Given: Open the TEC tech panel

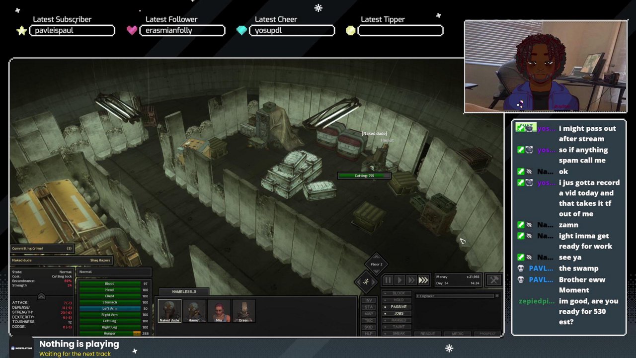Looking at the screenshot, I should (369, 321).
